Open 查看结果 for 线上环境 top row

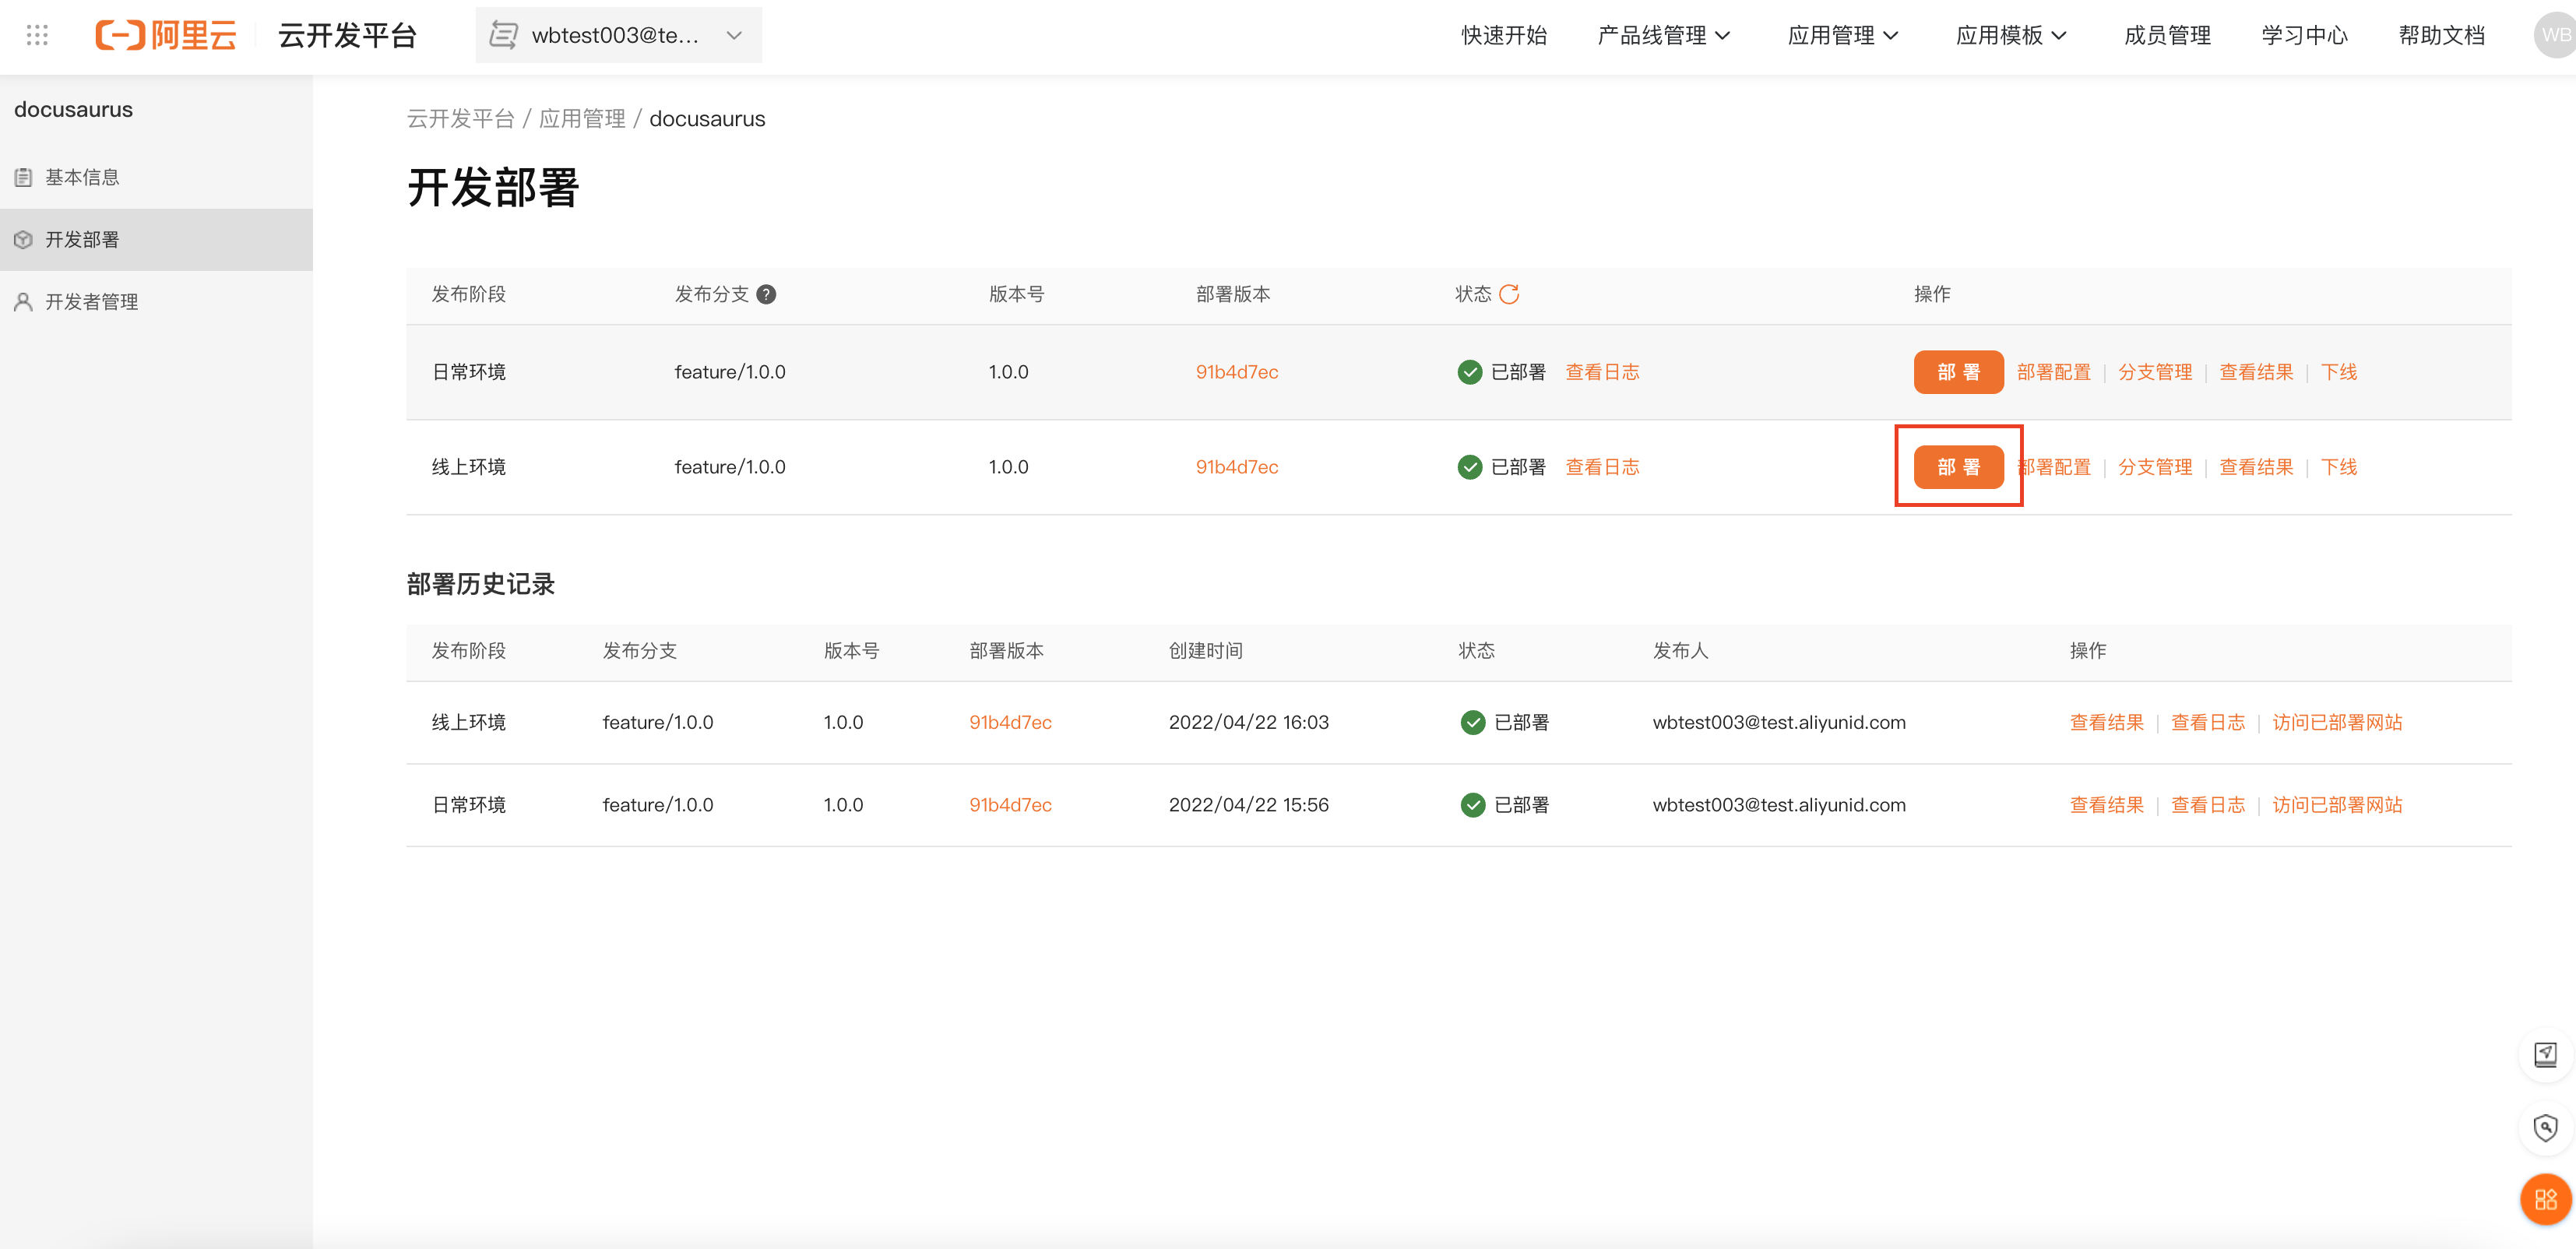[2255, 467]
